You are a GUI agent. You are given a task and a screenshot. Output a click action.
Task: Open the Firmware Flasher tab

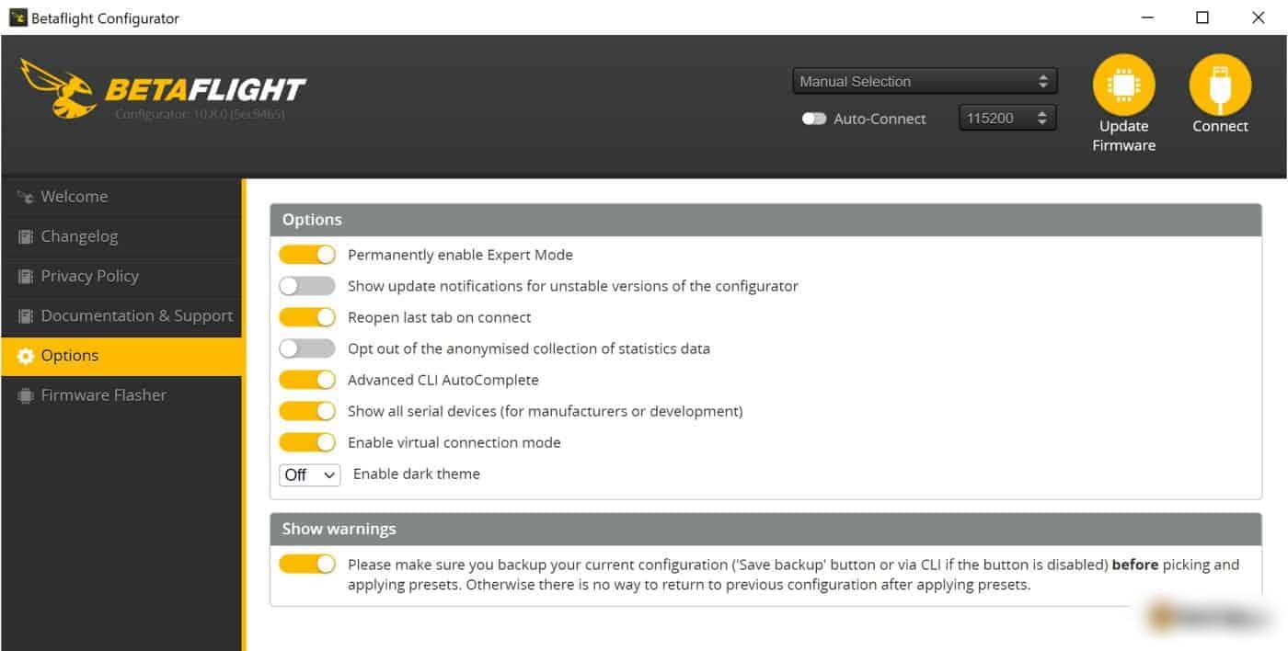(121, 395)
